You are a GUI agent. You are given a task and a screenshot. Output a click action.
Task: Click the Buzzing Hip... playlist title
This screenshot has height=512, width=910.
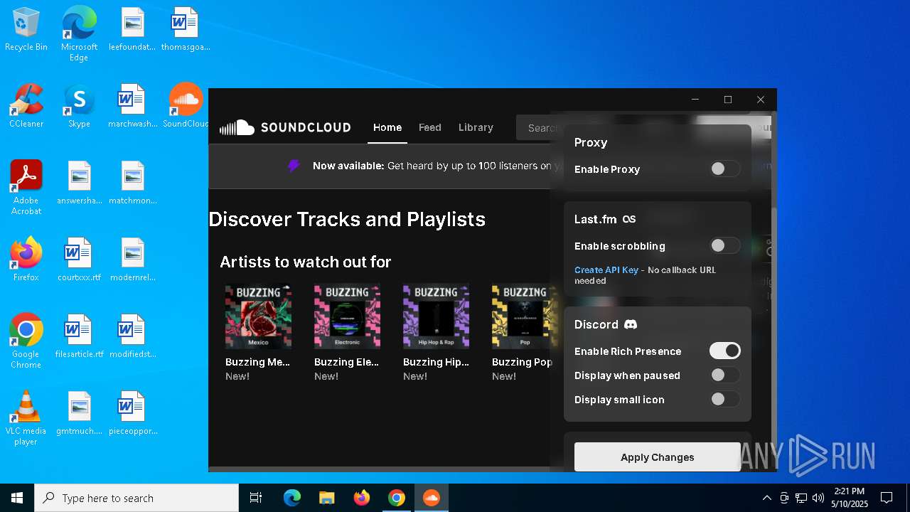pyautogui.click(x=436, y=362)
